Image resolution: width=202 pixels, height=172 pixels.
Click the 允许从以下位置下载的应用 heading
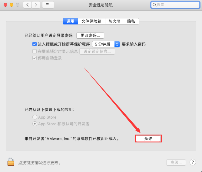point(49,110)
